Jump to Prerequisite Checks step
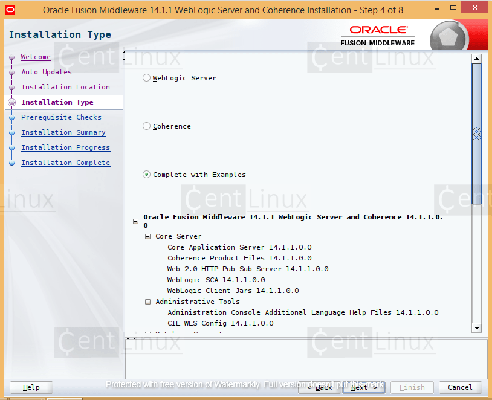This screenshot has width=492, height=400. 61,117
